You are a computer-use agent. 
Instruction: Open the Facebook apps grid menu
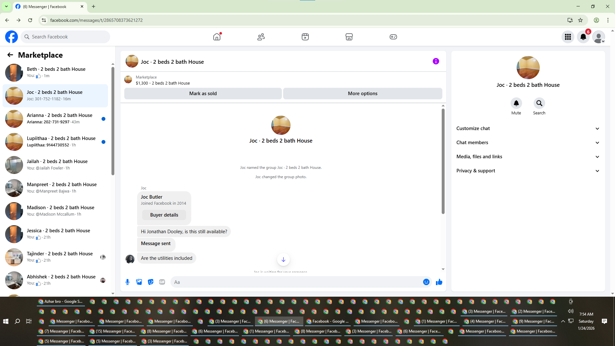[568, 37]
